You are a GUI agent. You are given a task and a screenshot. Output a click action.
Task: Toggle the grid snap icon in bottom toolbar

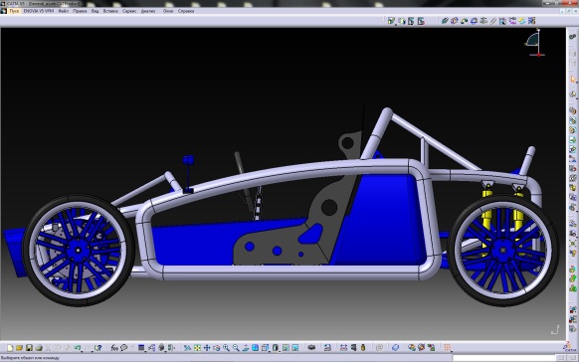447,348
